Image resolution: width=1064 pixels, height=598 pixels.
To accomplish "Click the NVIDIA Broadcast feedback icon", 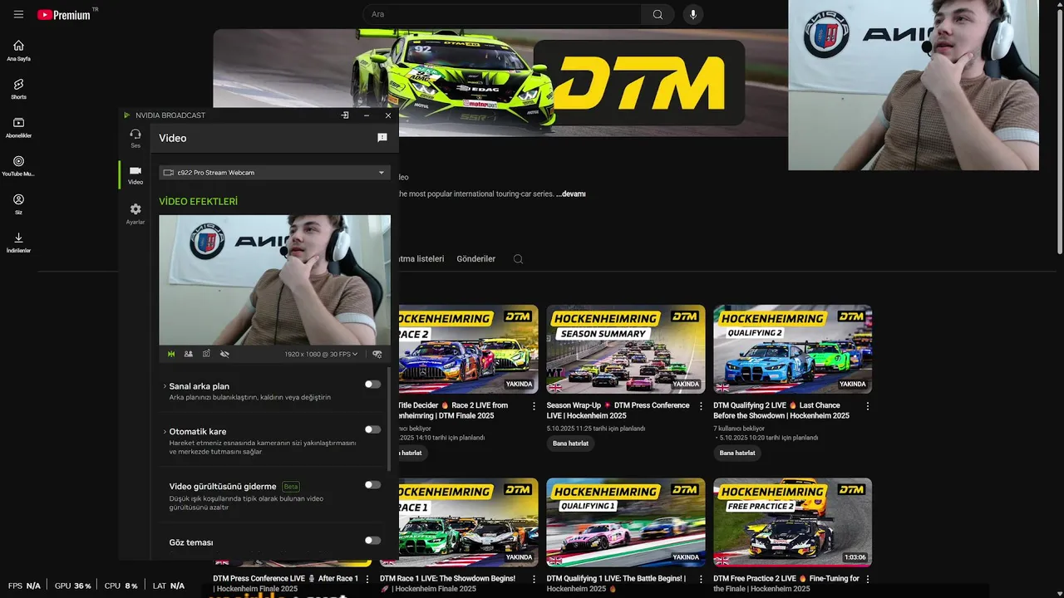I will point(382,138).
